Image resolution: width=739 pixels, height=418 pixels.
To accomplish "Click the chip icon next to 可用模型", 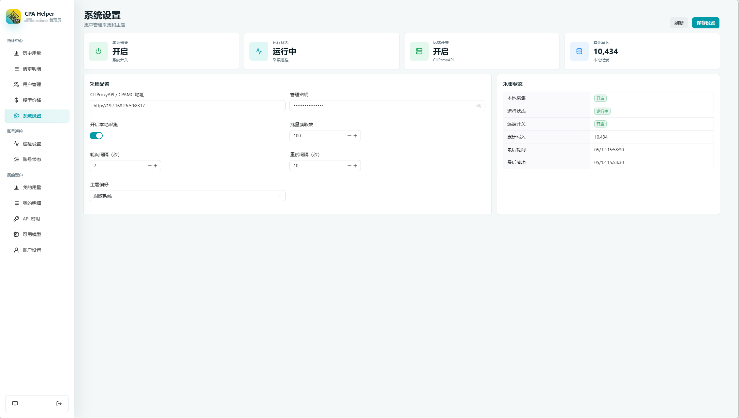I will (x=16, y=234).
